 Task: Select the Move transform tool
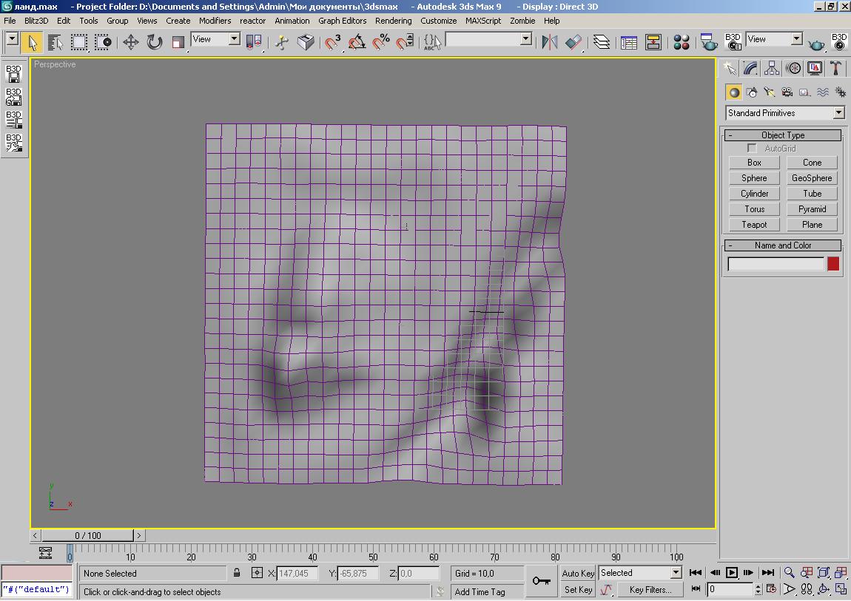(x=130, y=42)
